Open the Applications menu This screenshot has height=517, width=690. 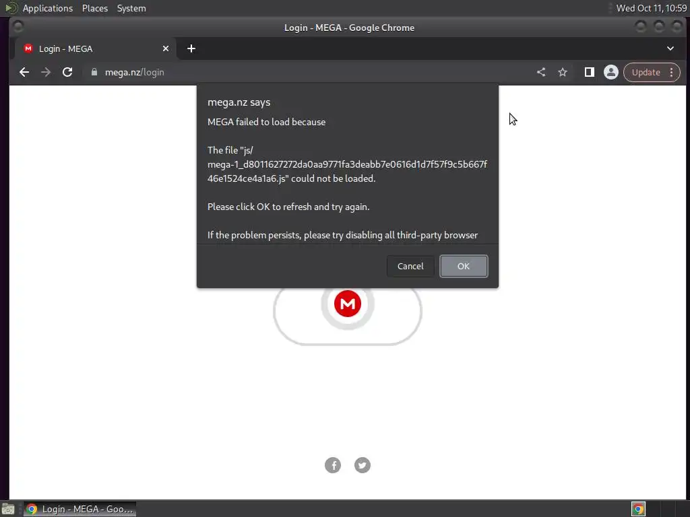(x=48, y=8)
